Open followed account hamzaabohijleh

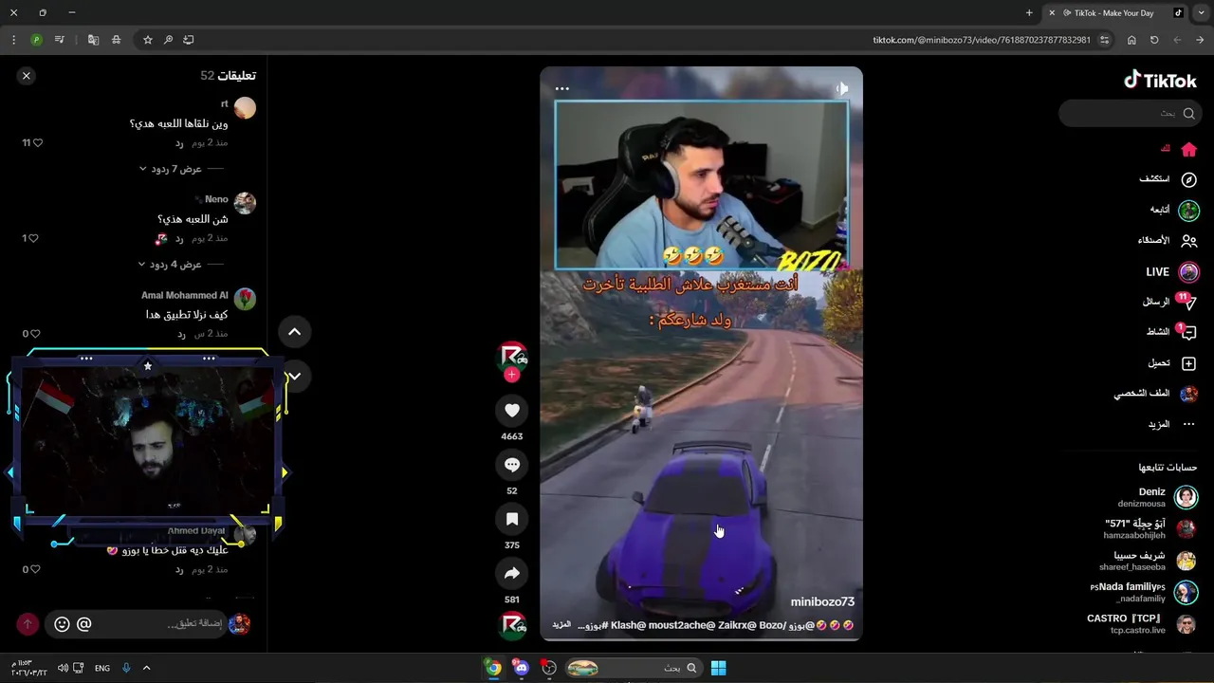coord(1150,529)
